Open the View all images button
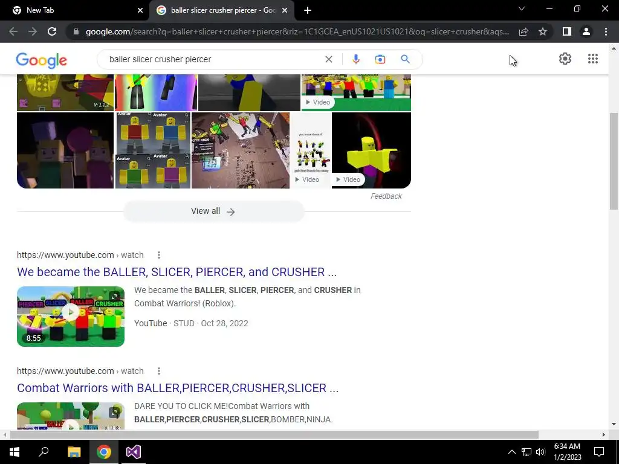 (x=213, y=211)
